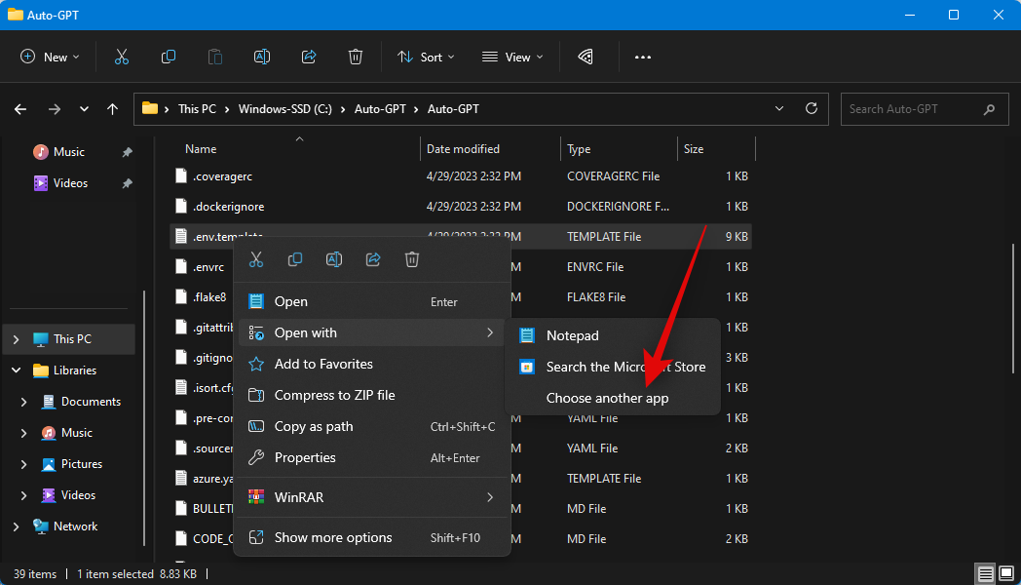Click the Notepad icon in the Open with submenu
Image resolution: width=1021 pixels, height=585 pixels.
tap(527, 335)
